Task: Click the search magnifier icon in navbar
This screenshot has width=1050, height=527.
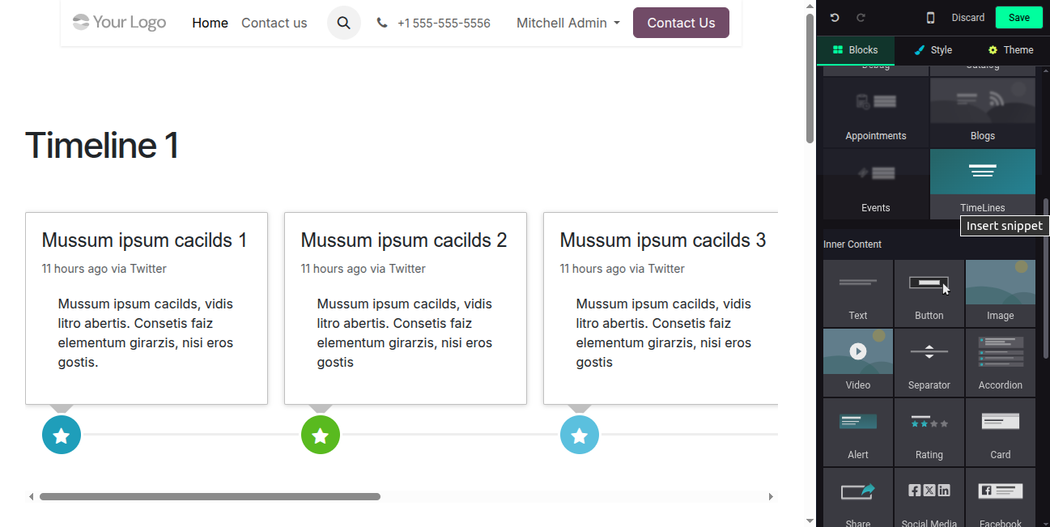Action: [x=344, y=23]
